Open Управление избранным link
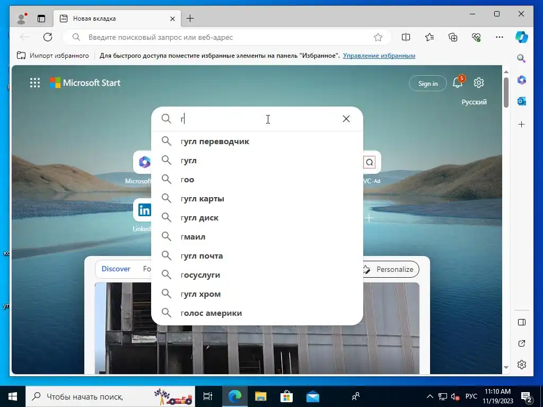Image resolution: width=543 pixels, height=407 pixels. 379,56
